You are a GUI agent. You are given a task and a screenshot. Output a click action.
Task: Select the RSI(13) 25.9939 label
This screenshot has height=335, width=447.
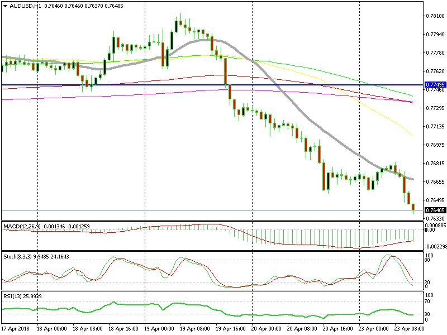click(22, 296)
